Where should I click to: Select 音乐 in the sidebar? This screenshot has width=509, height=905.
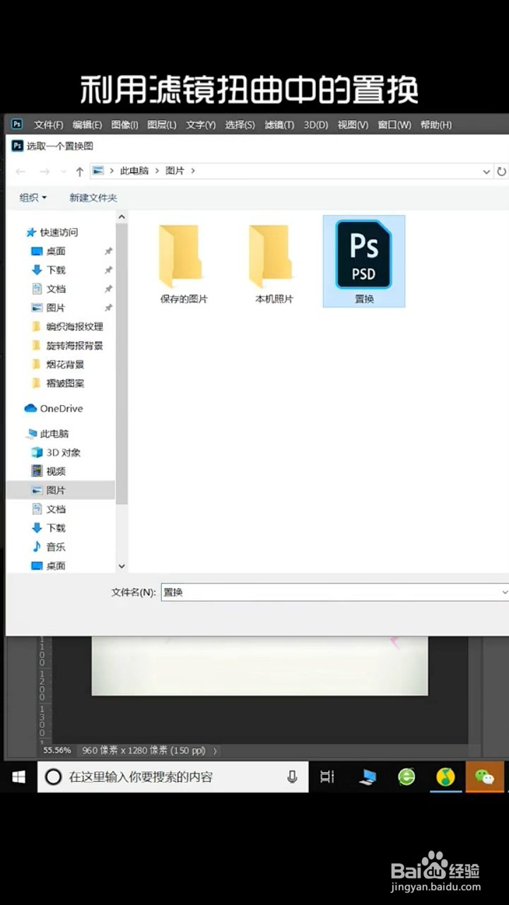pos(49,547)
